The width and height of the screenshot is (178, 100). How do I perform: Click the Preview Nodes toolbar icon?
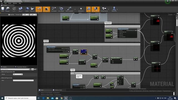[x=104, y=9]
